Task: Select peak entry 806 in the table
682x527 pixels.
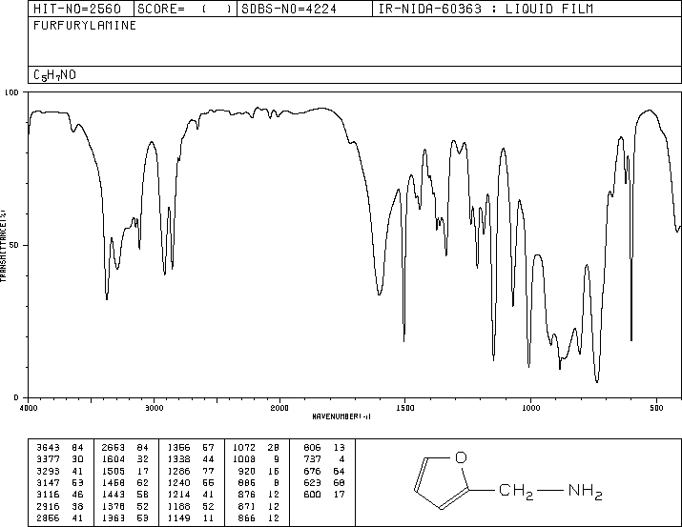Action: 312,448
